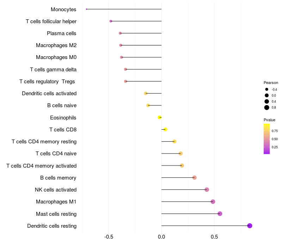Click the T cells follicular helper dot

click(111, 21)
